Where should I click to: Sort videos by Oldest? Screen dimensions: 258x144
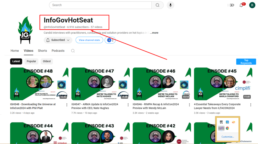pos(47,61)
